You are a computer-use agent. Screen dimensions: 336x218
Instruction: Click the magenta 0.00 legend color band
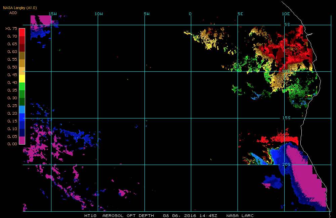[x=22, y=140]
